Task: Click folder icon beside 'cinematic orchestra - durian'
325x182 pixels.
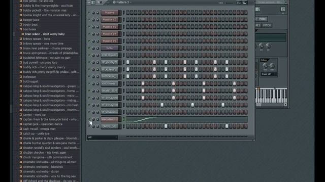Action: click(x=21, y=171)
